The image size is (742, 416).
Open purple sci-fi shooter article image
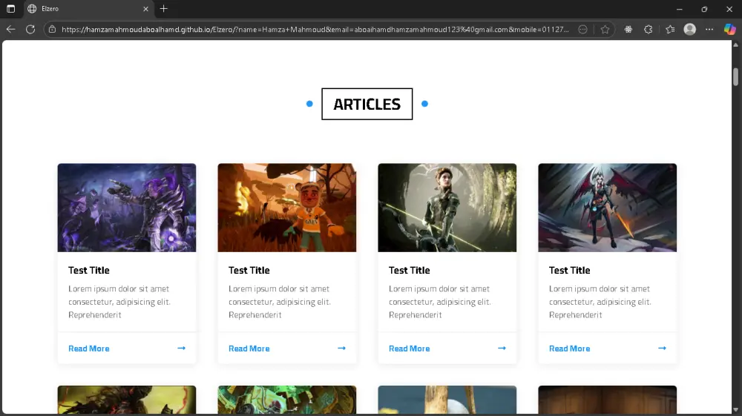pyautogui.click(x=127, y=208)
